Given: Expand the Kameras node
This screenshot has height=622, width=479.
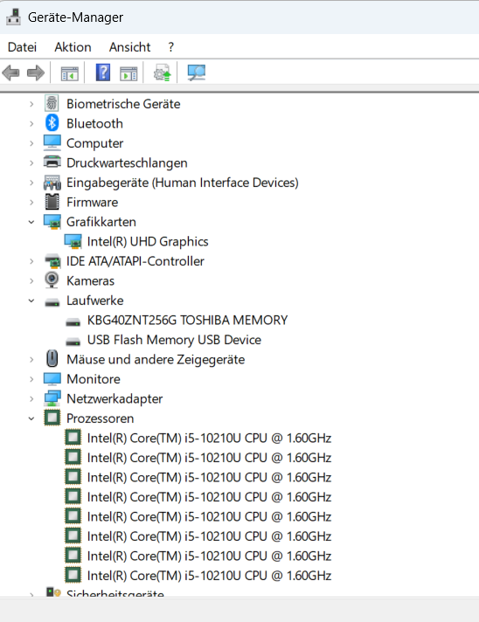Looking at the screenshot, I should [x=31, y=280].
